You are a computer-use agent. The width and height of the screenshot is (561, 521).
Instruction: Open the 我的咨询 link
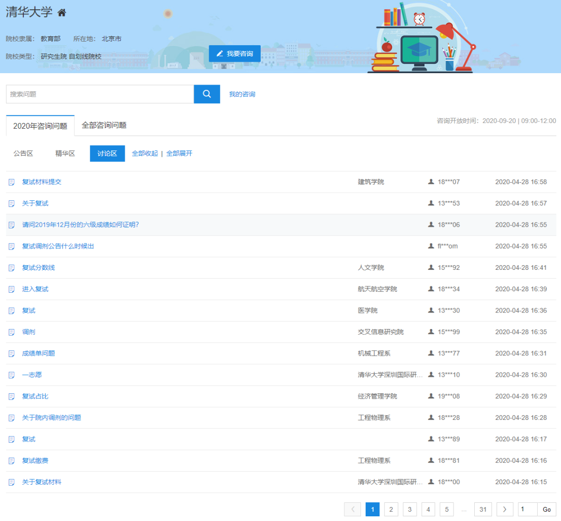coord(242,94)
